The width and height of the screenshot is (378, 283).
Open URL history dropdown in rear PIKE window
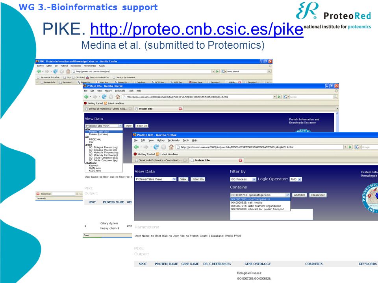coord(213,71)
